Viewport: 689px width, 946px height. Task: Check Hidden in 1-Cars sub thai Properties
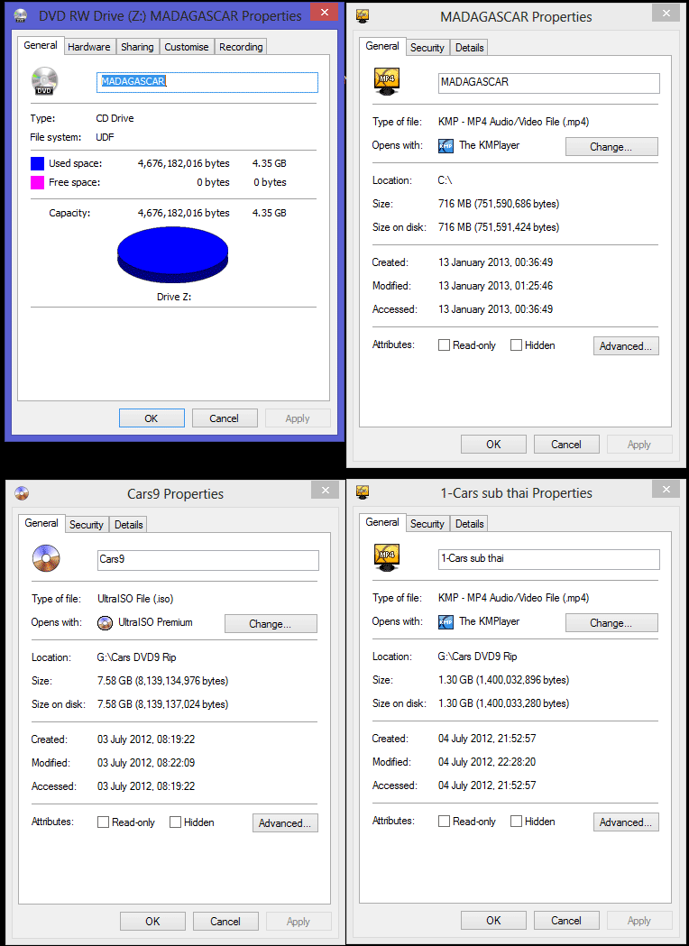516,822
